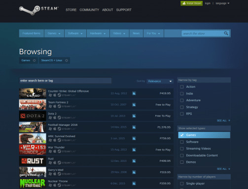Click blue review icon in Dota 2 row
The height and width of the screenshot is (189, 248).
tap(134, 116)
